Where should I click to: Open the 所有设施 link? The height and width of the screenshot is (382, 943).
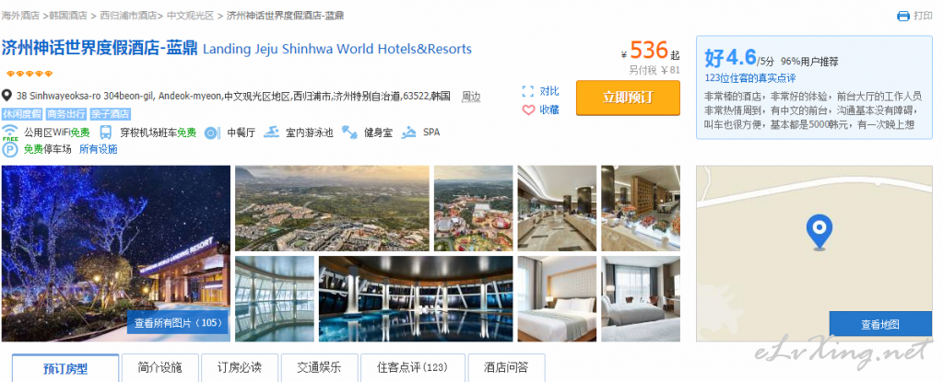point(99,149)
